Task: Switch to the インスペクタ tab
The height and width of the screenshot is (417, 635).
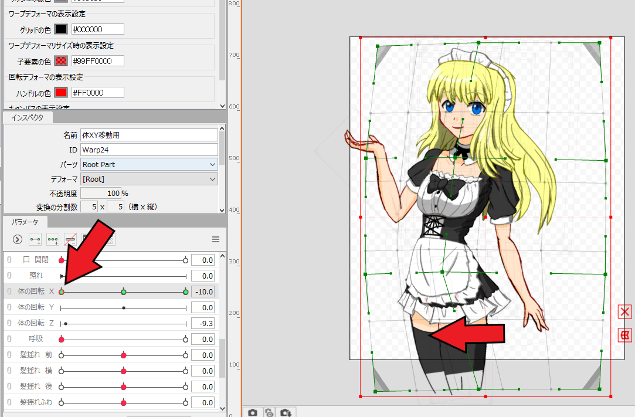Action: click(x=26, y=117)
